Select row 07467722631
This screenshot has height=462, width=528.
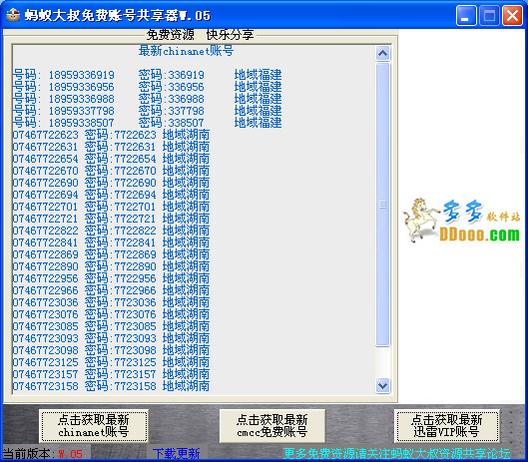coord(111,147)
